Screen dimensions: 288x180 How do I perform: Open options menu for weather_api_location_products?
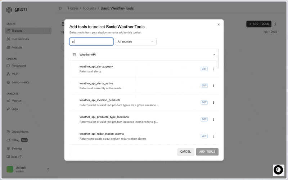point(213,103)
